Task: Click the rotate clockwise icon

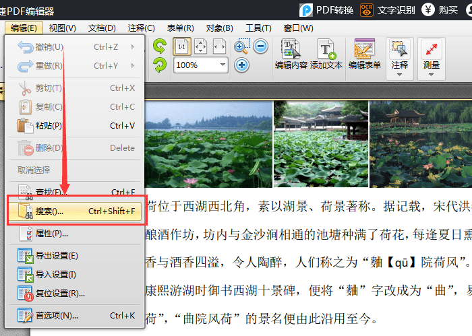Action: pos(160,65)
